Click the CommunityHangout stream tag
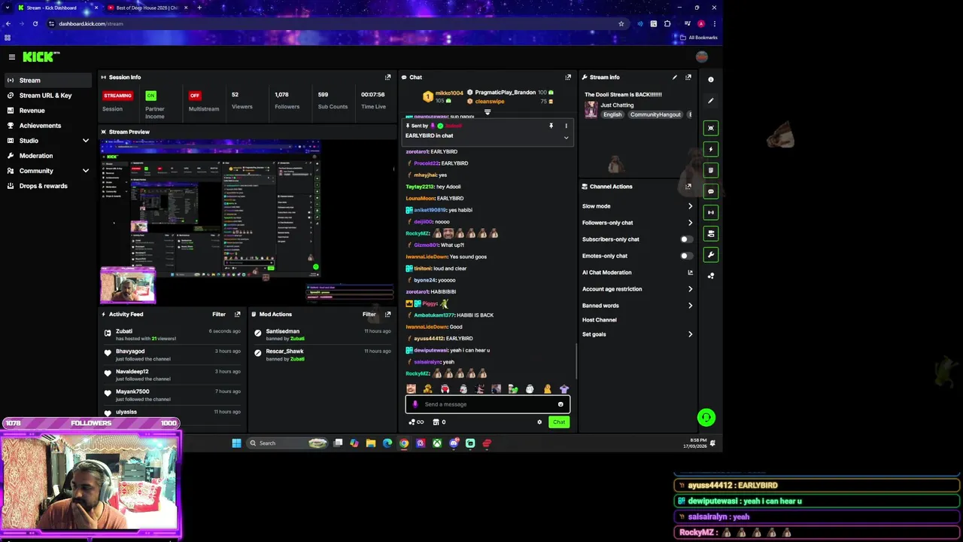 point(655,114)
